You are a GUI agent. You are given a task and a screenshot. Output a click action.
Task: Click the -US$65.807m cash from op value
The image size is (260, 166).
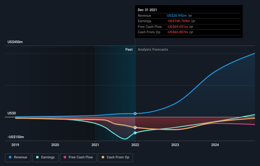click(177, 32)
